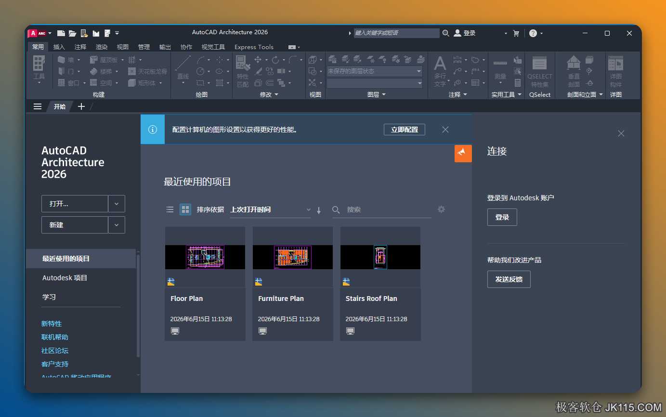Click the gear settings icon near recent search

441,209
